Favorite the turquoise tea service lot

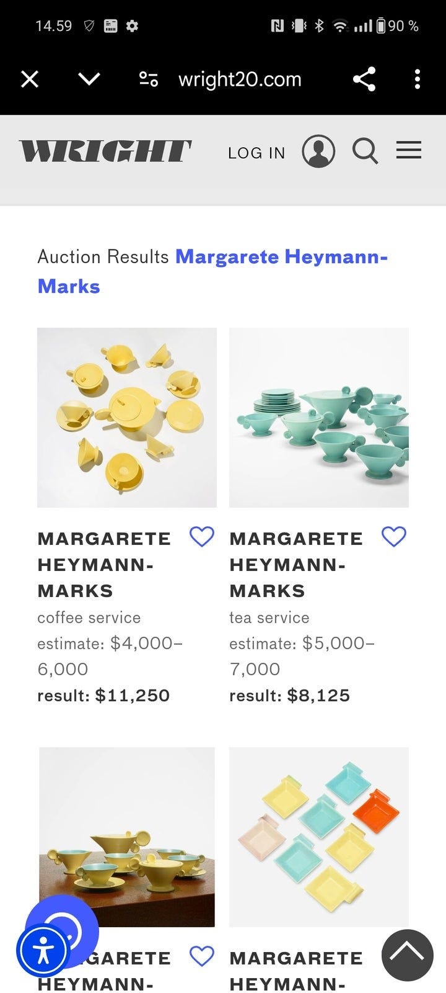tap(393, 536)
